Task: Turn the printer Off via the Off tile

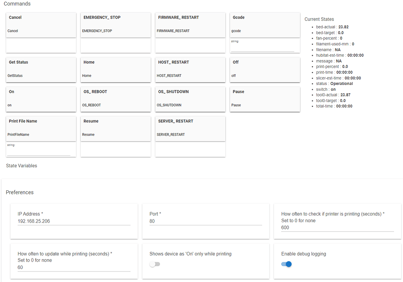Action: [265, 69]
